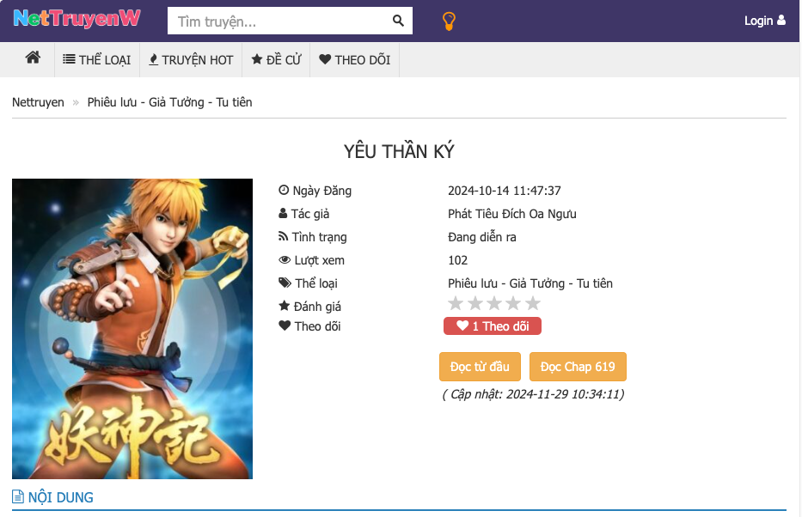Open THEO DÕI in the navigation bar
This screenshot has height=517, width=802.
click(x=354, y=60)
